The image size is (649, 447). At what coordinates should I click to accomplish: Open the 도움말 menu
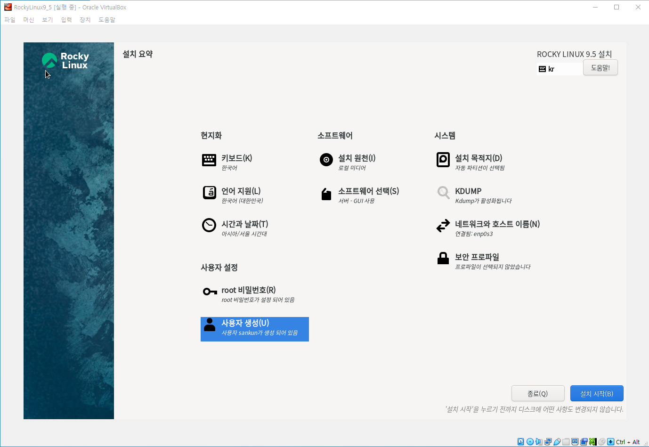(x=107, y=20)
